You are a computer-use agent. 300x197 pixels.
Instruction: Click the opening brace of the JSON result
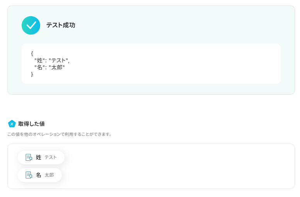tap(32, 53)
